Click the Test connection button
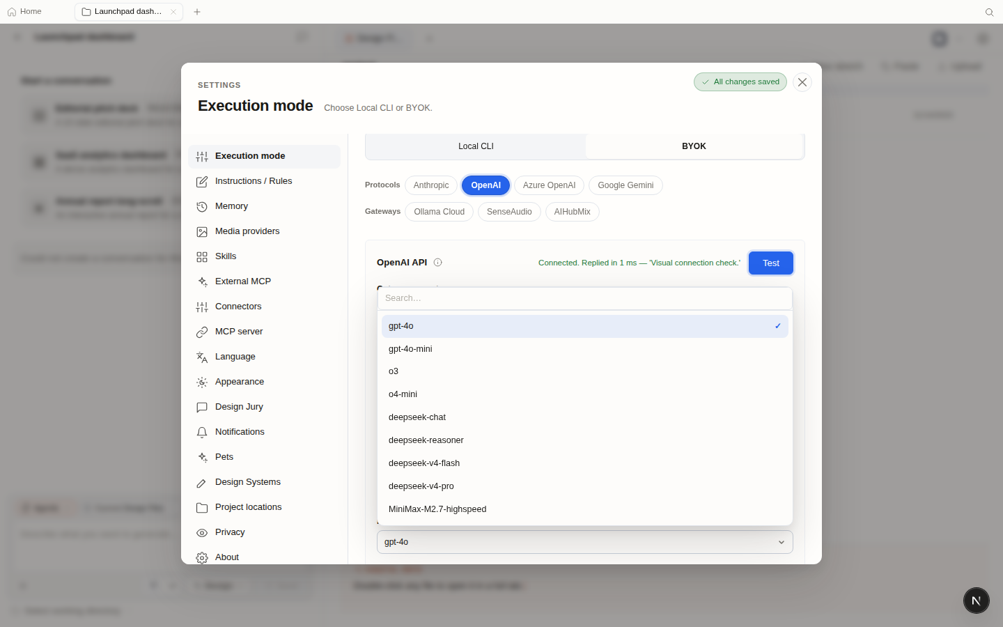 coord(771,263)
